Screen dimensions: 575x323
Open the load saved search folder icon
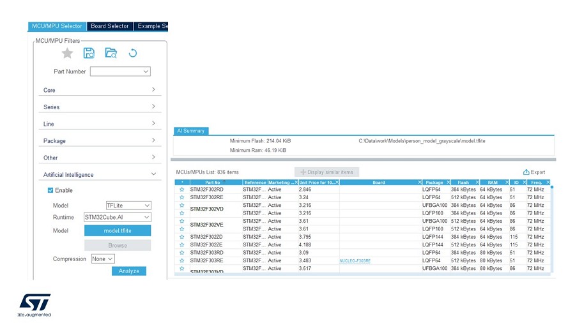click(x=111, y=53)
